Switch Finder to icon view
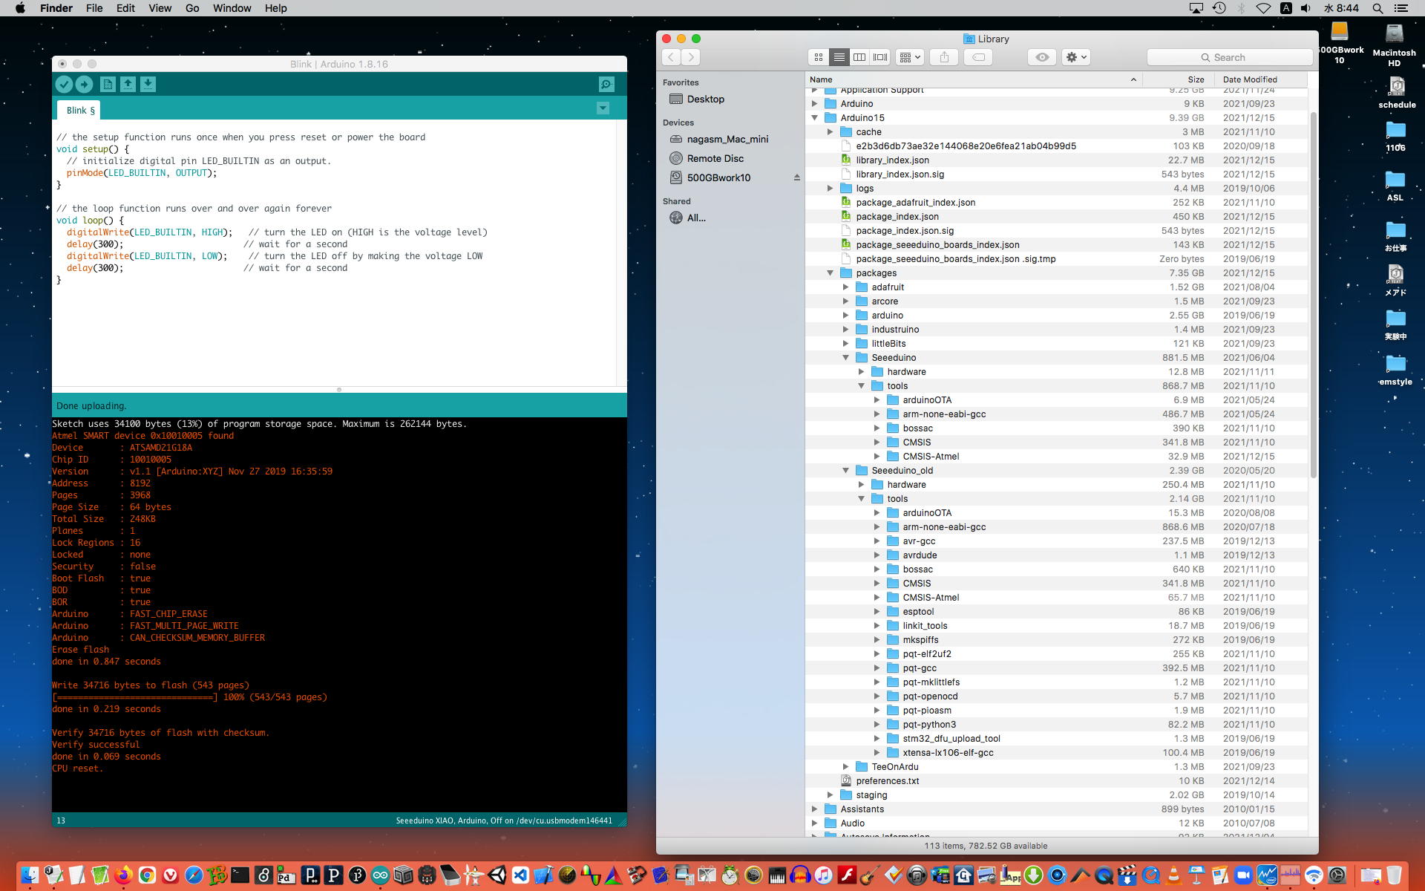Image resolution: width=1425 pixels, height=891 pixels. tap(818, 57)
